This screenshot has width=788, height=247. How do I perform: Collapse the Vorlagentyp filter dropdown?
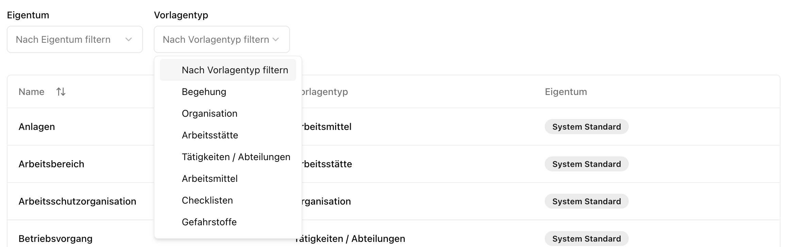221,39
